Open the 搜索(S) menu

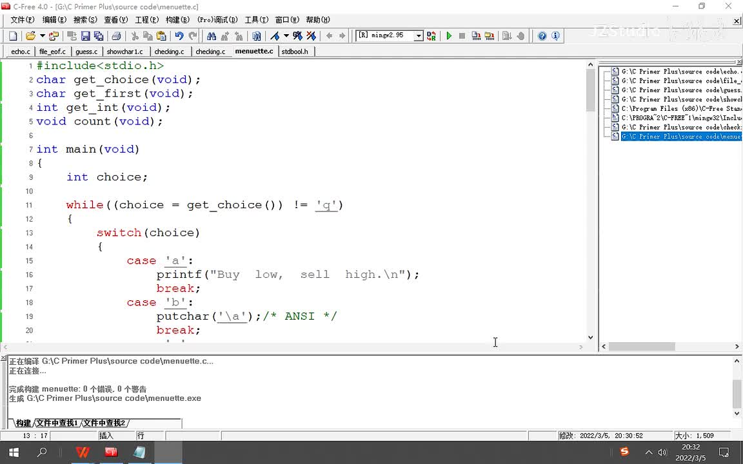coord(85,20)
